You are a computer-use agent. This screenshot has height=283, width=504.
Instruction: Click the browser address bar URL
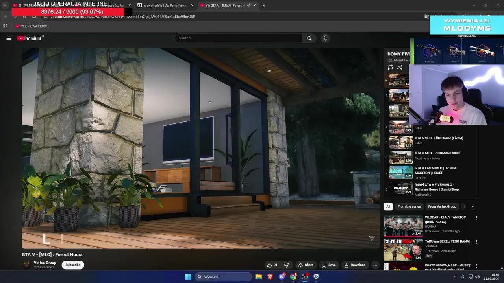[123, 17]
